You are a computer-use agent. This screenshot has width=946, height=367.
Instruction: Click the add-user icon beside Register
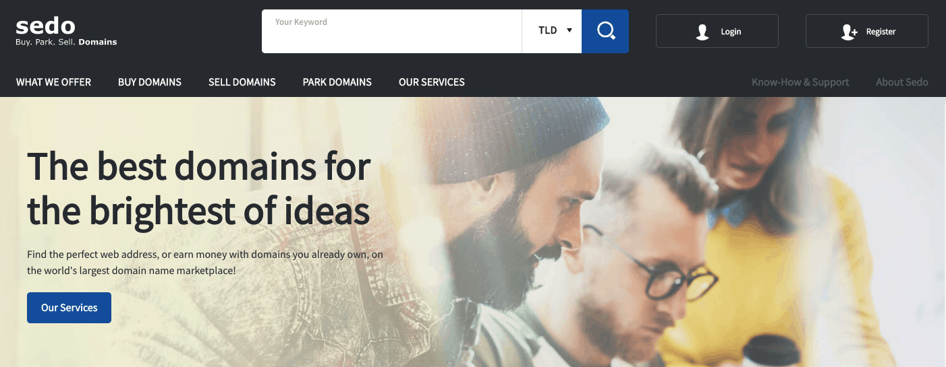coord(849,32)
